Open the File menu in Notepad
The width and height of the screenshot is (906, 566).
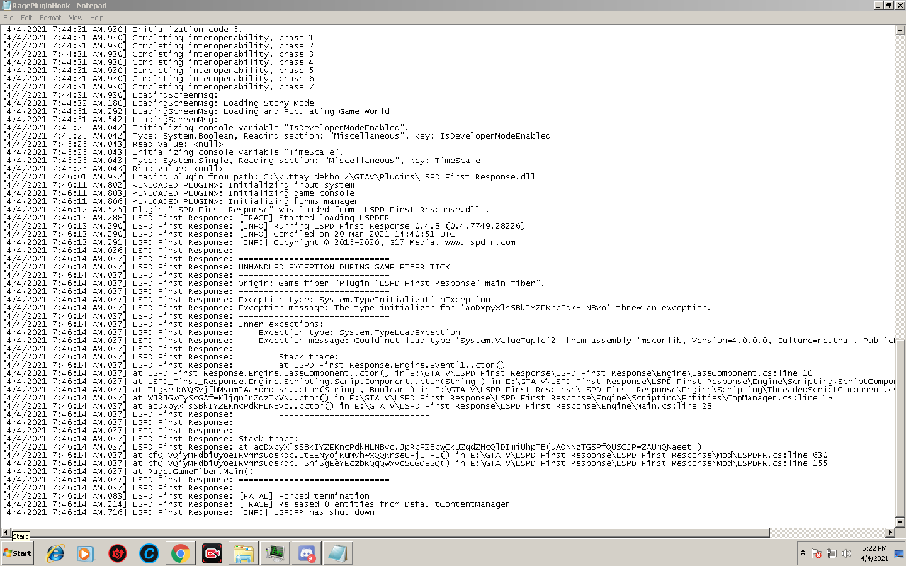(x=8, y=18)
